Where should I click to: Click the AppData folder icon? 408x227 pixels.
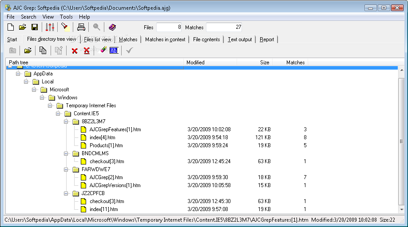click(x=28, y=74)
